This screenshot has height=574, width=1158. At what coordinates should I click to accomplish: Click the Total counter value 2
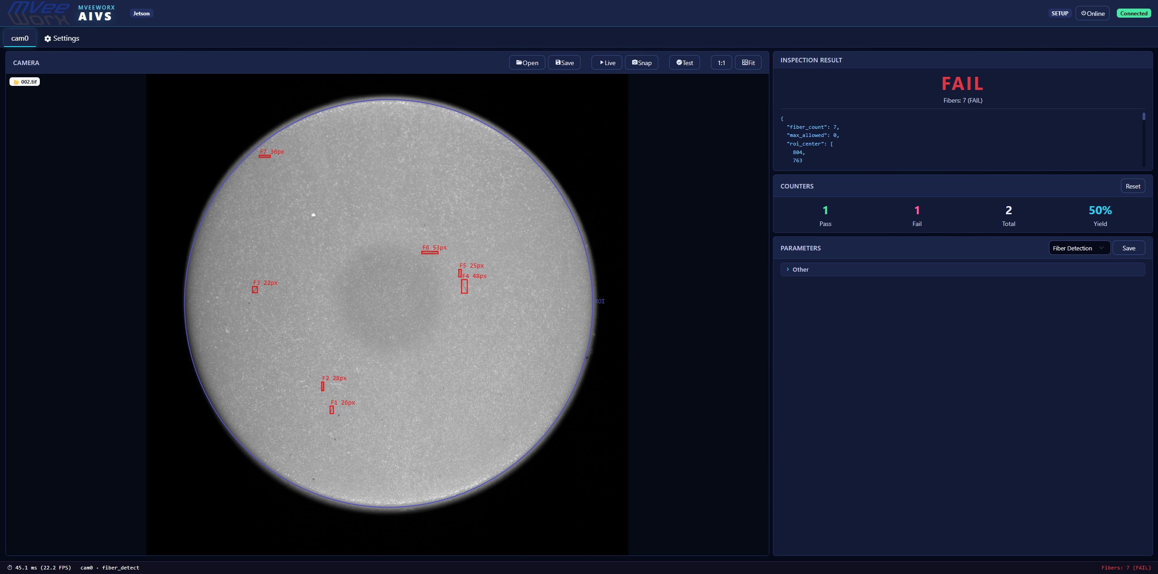(x=1008, y=210)
